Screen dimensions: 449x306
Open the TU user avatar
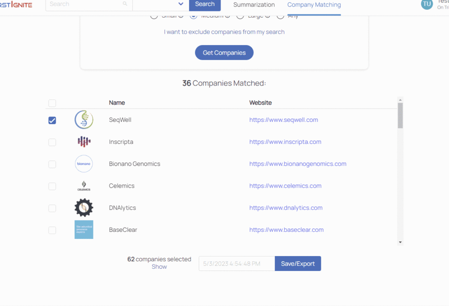427,4
